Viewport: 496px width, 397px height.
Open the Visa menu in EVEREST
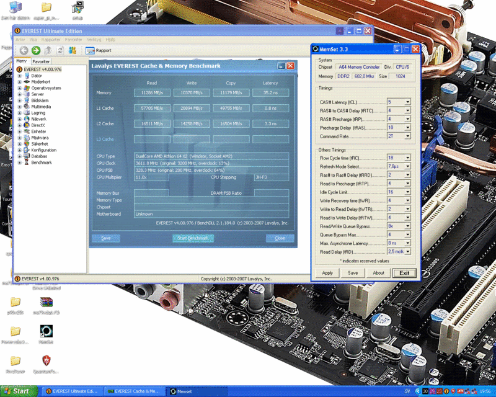click(x=33, y=40)
